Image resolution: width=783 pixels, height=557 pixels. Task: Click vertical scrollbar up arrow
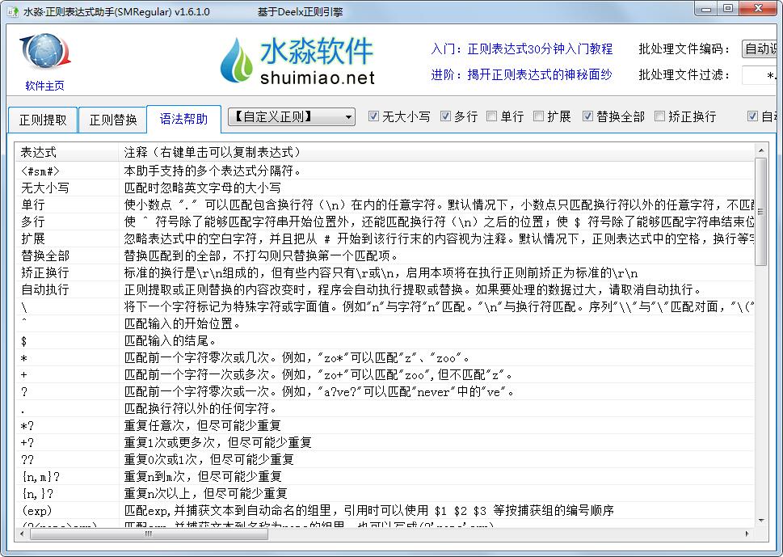761,150
